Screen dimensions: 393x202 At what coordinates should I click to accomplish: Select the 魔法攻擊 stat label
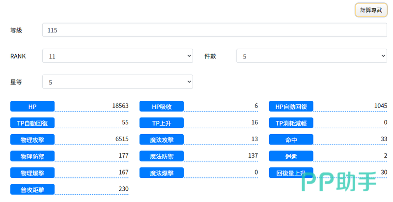pyautogui.click(x=162, y=140)
